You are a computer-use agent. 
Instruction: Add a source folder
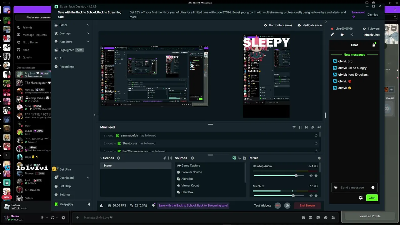(x=245, y=158)
